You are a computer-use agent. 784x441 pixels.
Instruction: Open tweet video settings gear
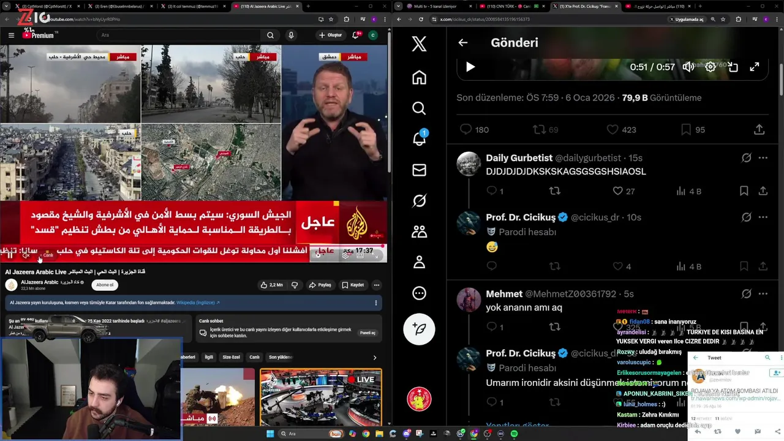710,67
